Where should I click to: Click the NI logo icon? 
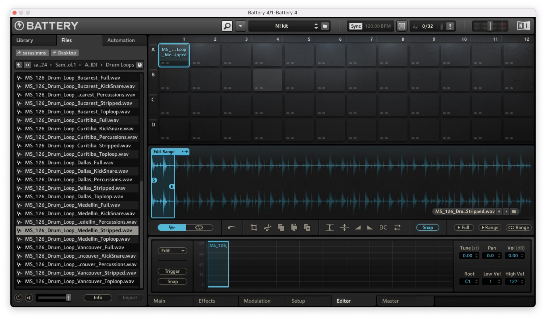tap(523, 26)
